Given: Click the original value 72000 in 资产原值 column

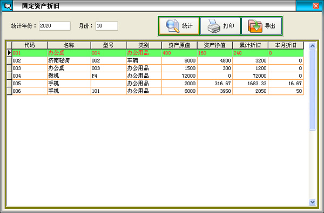Looking at the screenshot, I should (x=180, y=75).
